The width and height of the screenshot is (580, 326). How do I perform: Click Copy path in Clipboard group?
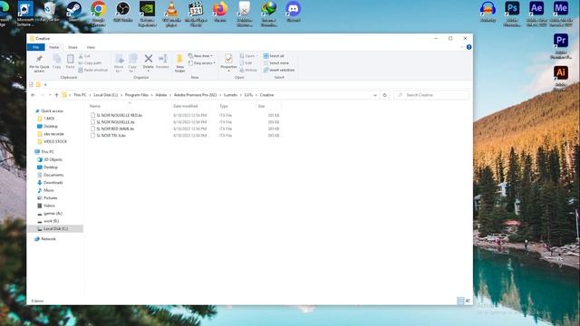click(x=90, y=62)
